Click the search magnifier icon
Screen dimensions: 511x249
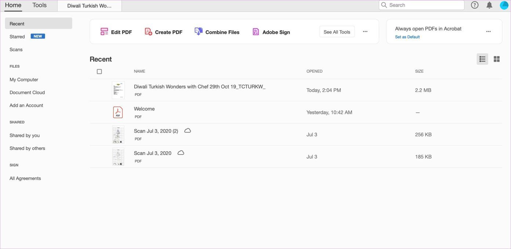coord(384,5)
